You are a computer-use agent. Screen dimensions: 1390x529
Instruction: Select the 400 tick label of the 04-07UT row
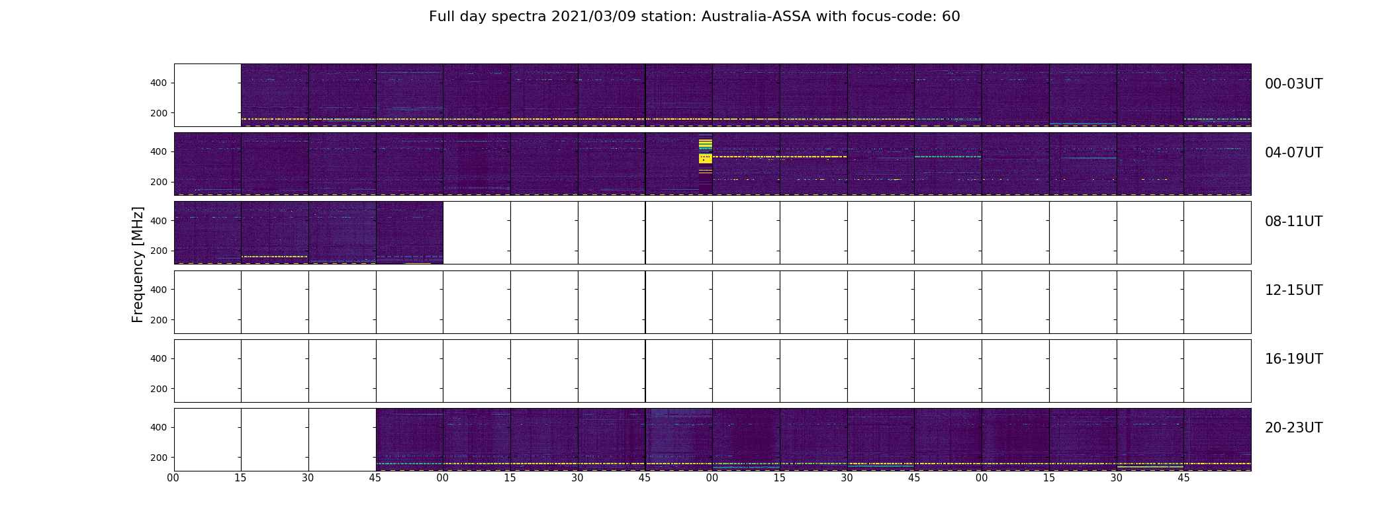(159, 151)
